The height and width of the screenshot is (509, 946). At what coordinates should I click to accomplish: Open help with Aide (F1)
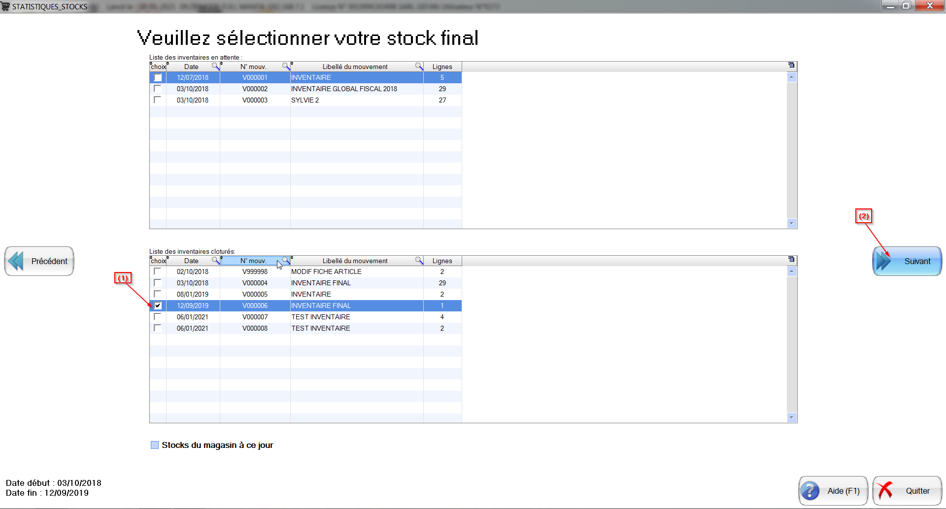tap(833, 491)
